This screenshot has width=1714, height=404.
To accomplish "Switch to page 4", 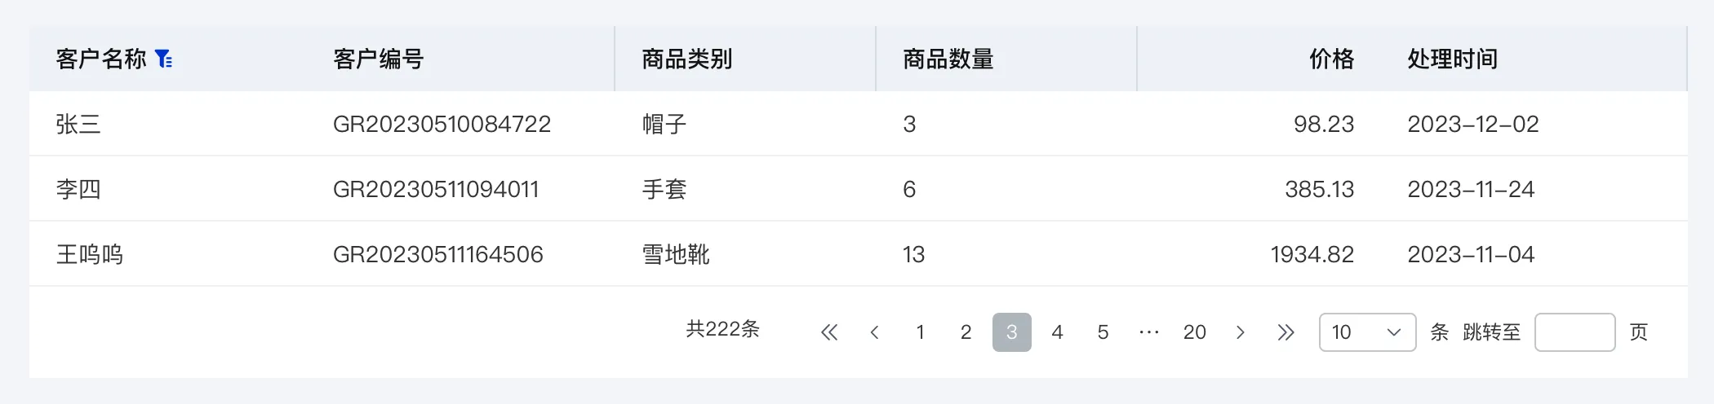I will click(1058, 332).
